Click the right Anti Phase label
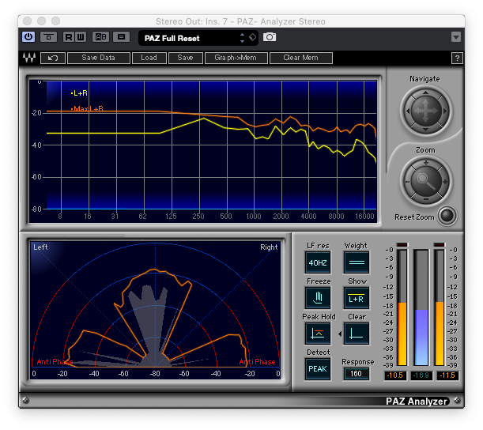 coord(257,361)
